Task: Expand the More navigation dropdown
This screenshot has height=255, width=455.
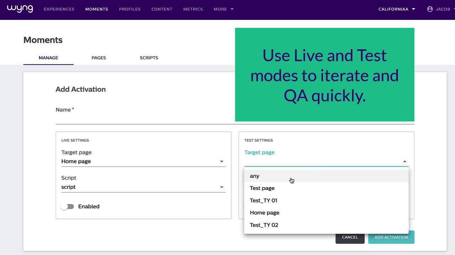Action: tap(224, 9)
